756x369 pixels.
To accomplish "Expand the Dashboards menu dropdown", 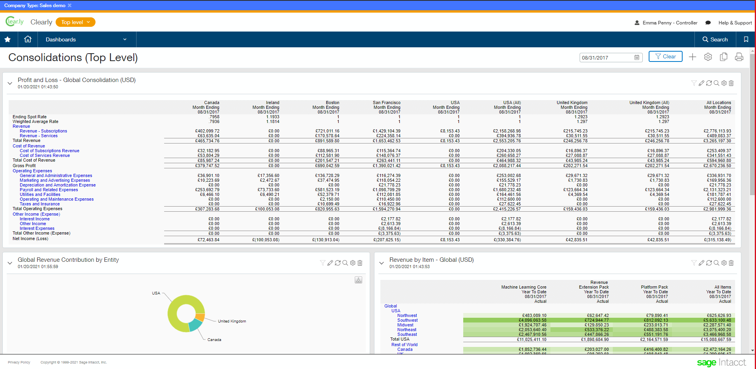I will tap(87, 39).
